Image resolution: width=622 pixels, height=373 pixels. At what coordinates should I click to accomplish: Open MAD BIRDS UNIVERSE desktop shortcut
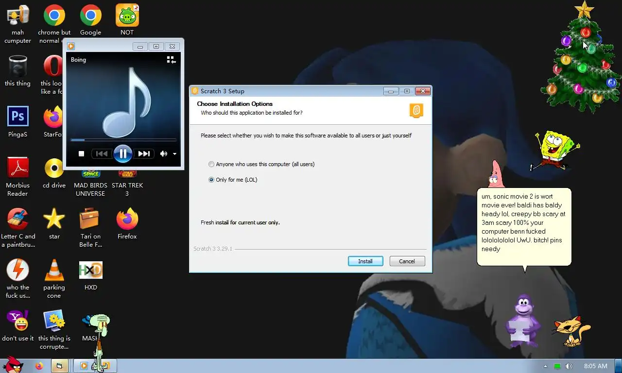click(x=90, y=183)
